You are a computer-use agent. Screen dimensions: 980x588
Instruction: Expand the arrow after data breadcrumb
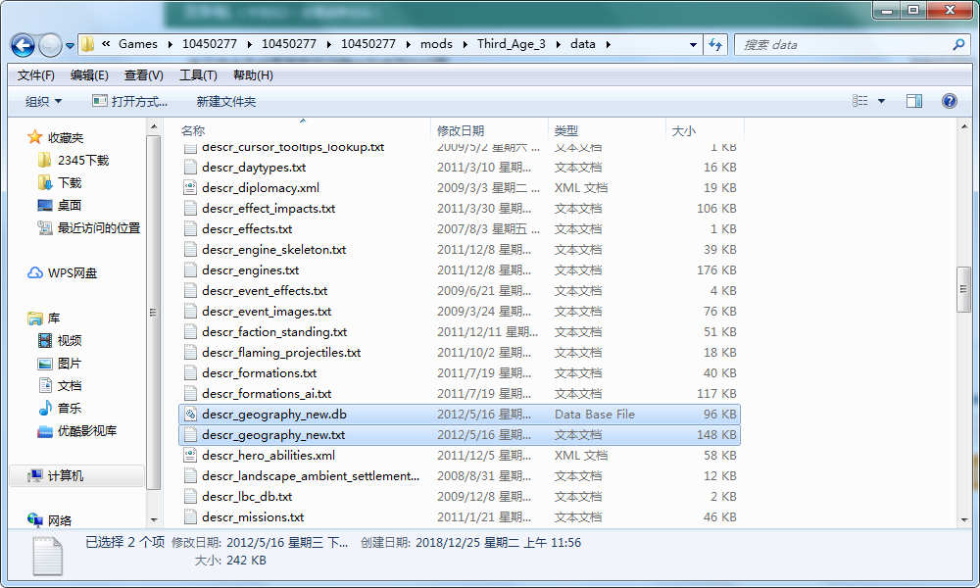(x=609, y=44)
